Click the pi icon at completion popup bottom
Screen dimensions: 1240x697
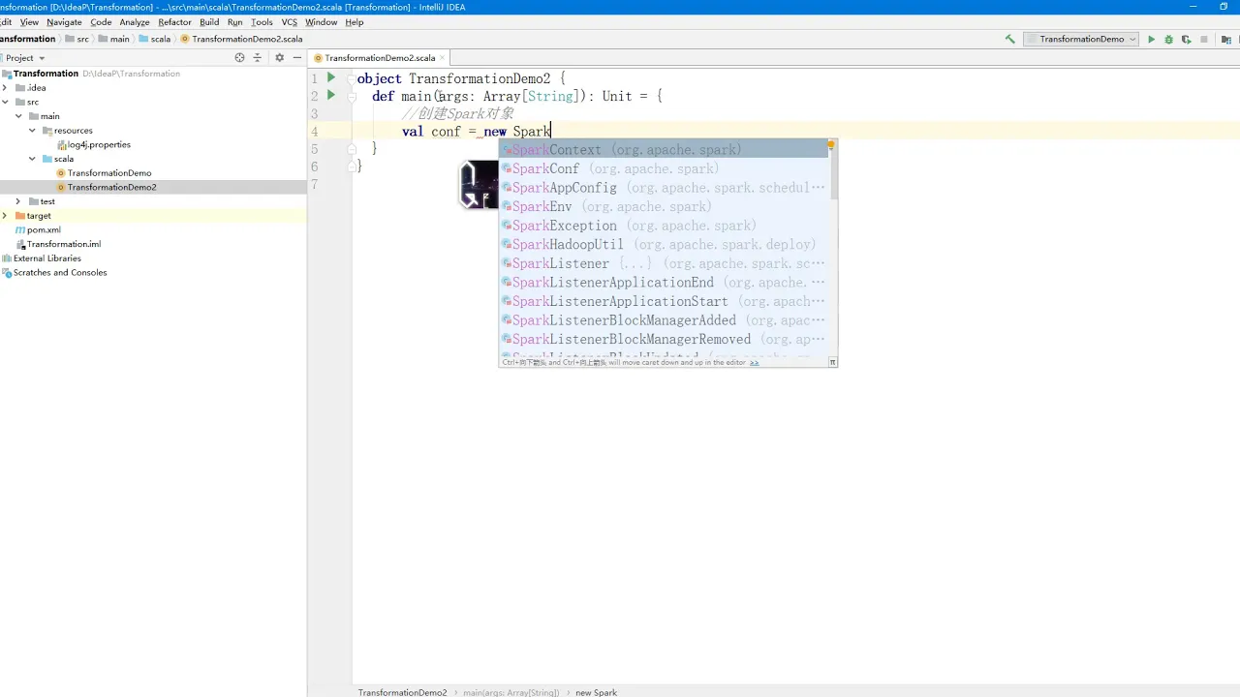click(832, 362)
